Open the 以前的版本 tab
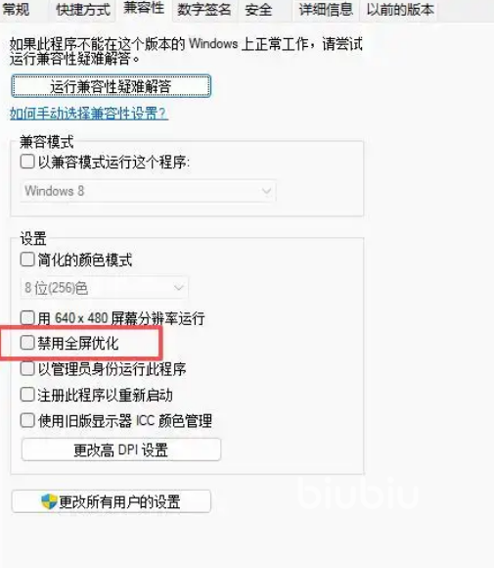Screen dimensions: 494x568 [x=400, y=10]
